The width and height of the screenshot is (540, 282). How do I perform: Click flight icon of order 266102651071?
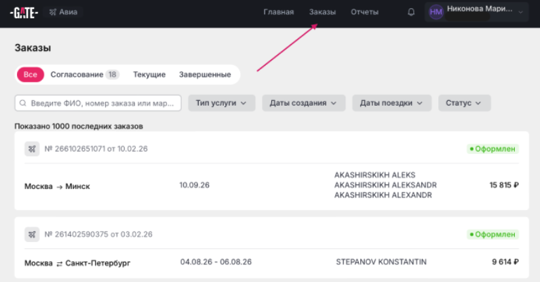[x=31, y=148]
